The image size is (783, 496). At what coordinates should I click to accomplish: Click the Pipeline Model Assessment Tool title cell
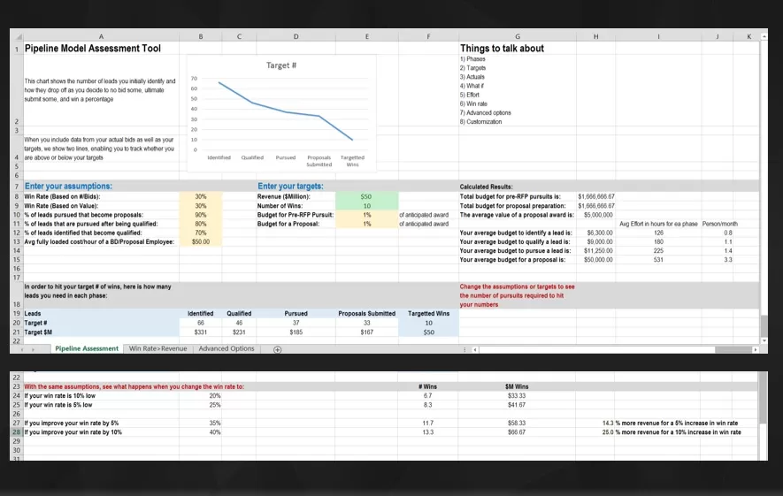[x=93, y=49]
